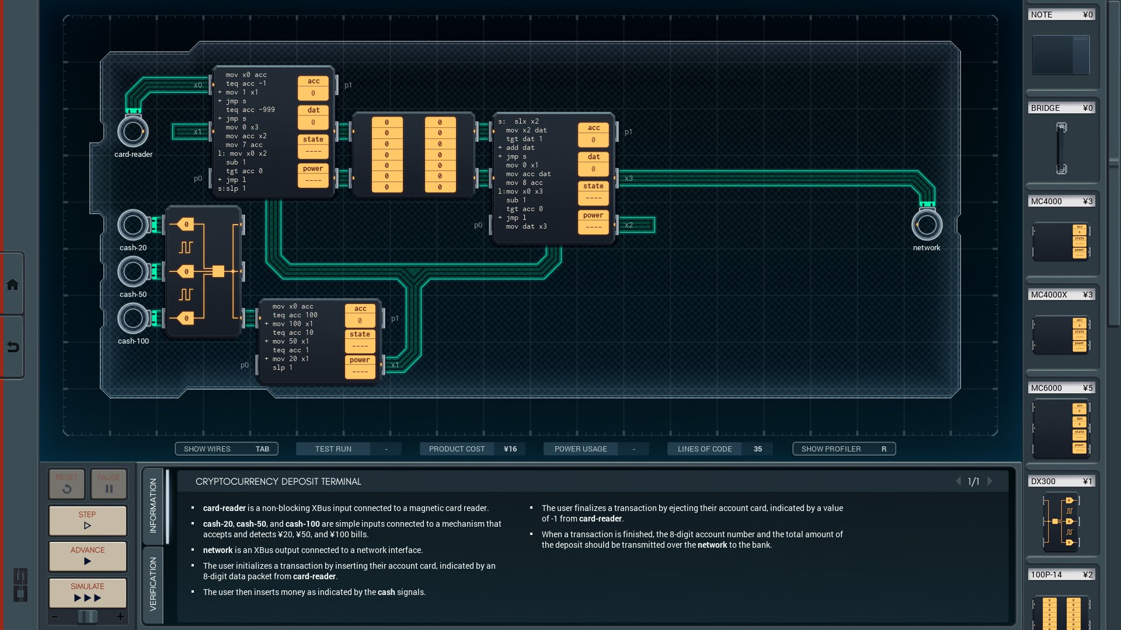Click state display of bottom controller
Image resolution: width=1121 pixels, height=630 pixels.
pyautogui.click(x=360, y=341)
